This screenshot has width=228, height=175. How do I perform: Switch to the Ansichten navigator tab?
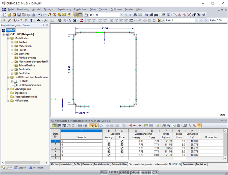click(x=36, y=168)
